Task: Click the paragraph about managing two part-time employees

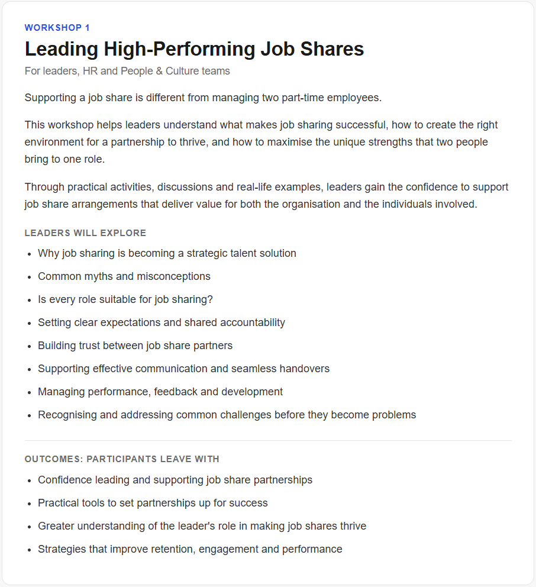Action: (x=204, y=98)
